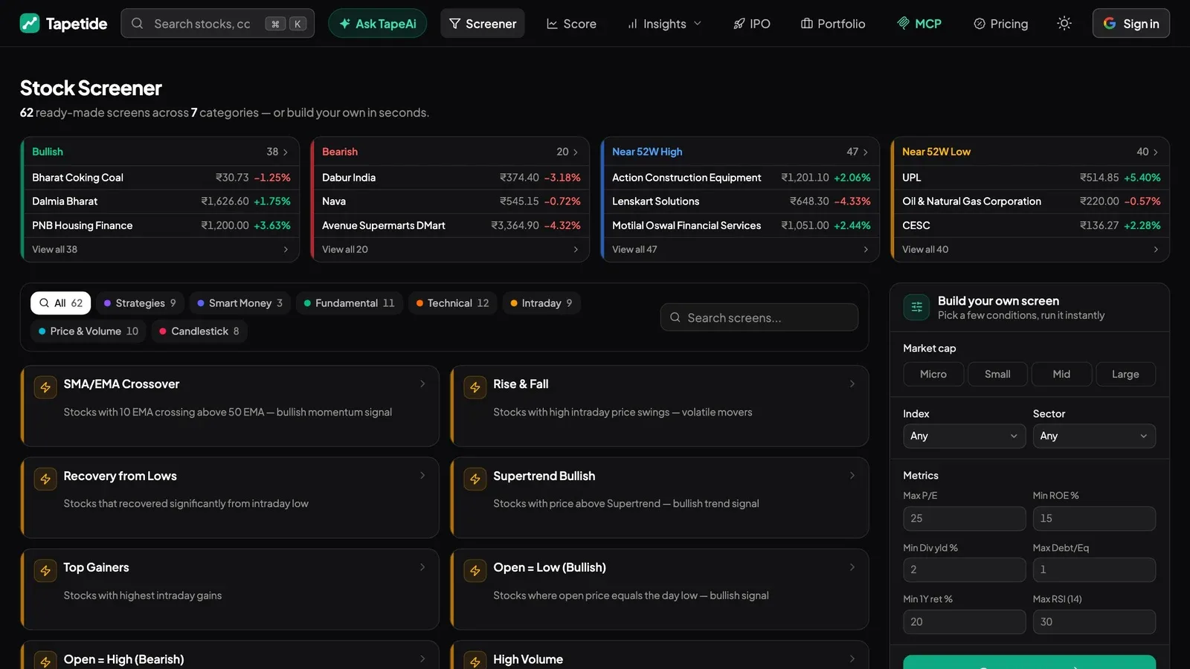Open the Portfolio page
The image size is (1190, 669).
coord(833,24)
